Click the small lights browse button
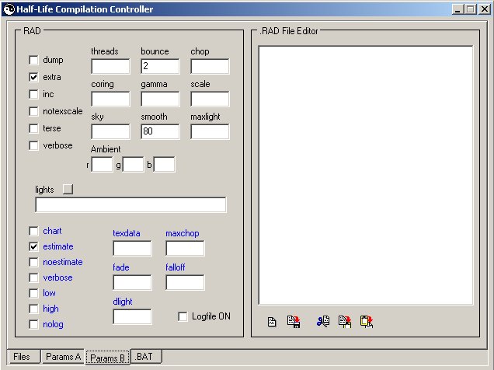Screen dimensions: 494x370 [67, 189]
